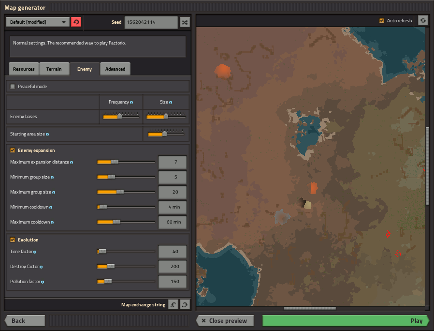
Task: Open the Minimum group size info icon
Action: coord(52,178)
